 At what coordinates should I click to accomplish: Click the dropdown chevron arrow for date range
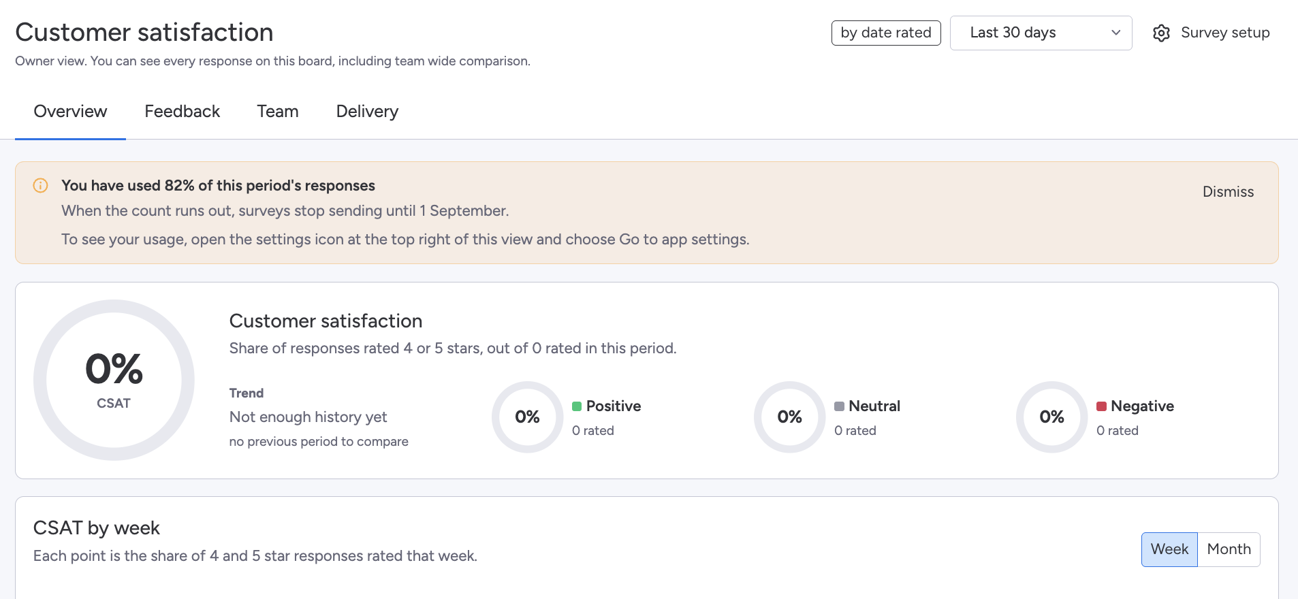1115,33
